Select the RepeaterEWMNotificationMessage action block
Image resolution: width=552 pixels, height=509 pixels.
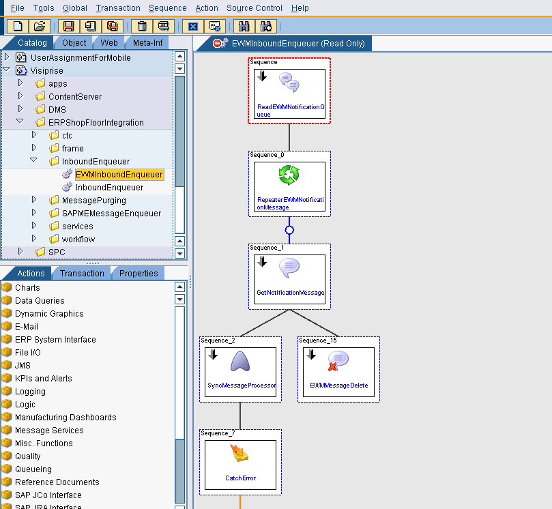pos(290,187)
